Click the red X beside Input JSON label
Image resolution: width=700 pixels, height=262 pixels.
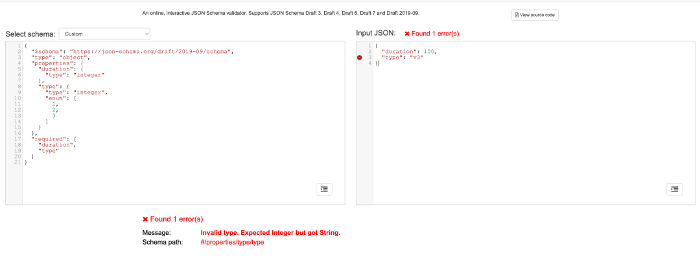[407, 33]
